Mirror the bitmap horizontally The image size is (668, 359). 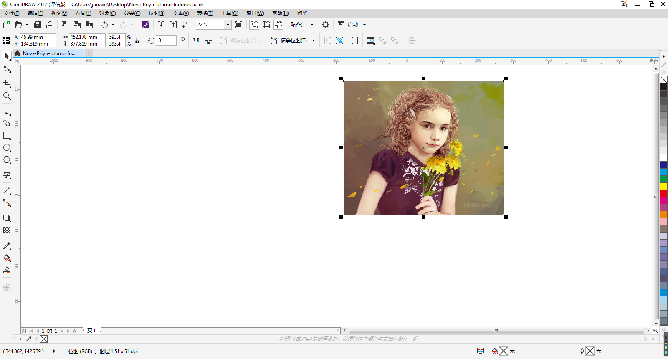pos(196,40)
